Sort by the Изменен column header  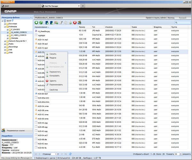pos(117,27)
